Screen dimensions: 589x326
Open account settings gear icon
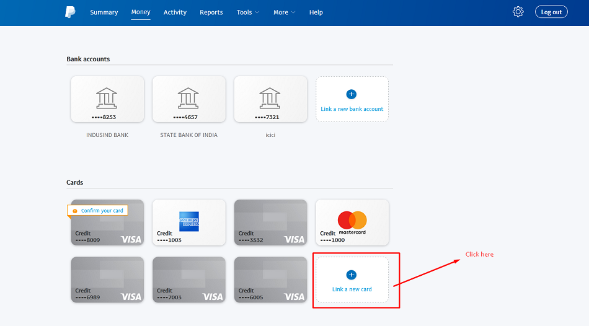tap(518, 12)
